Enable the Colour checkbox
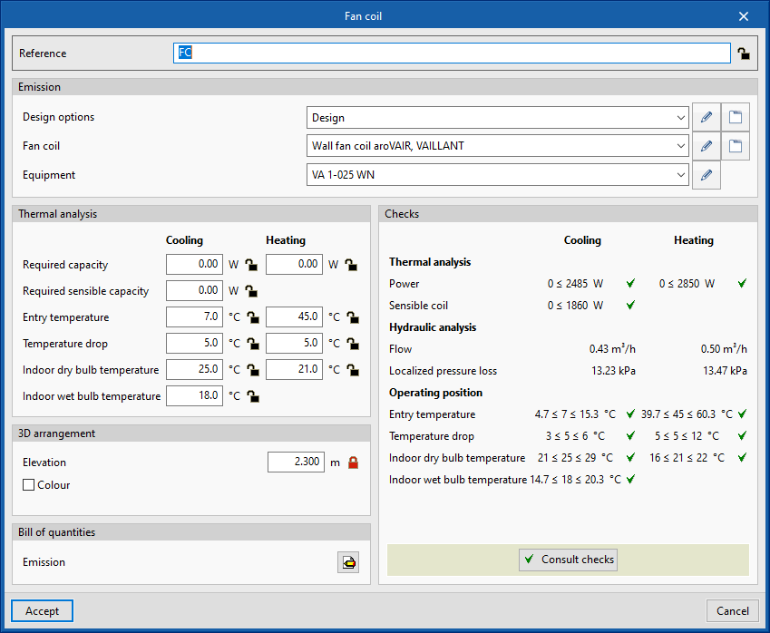The width and height of the screenshot is (770, 633). 29,485
